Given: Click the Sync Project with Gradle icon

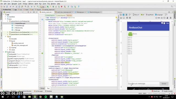Looking at the screenshot, I should coord(68,7).
